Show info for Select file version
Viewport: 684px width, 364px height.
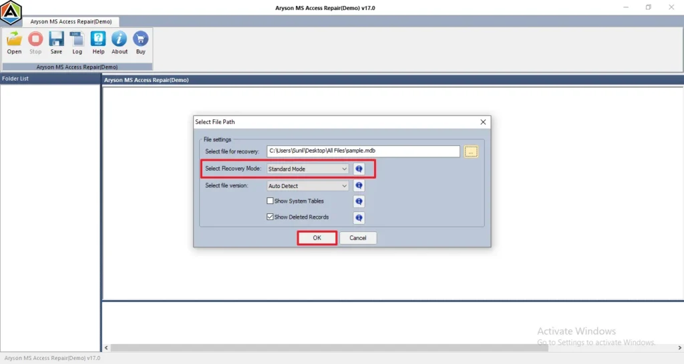tap(359, 186)
